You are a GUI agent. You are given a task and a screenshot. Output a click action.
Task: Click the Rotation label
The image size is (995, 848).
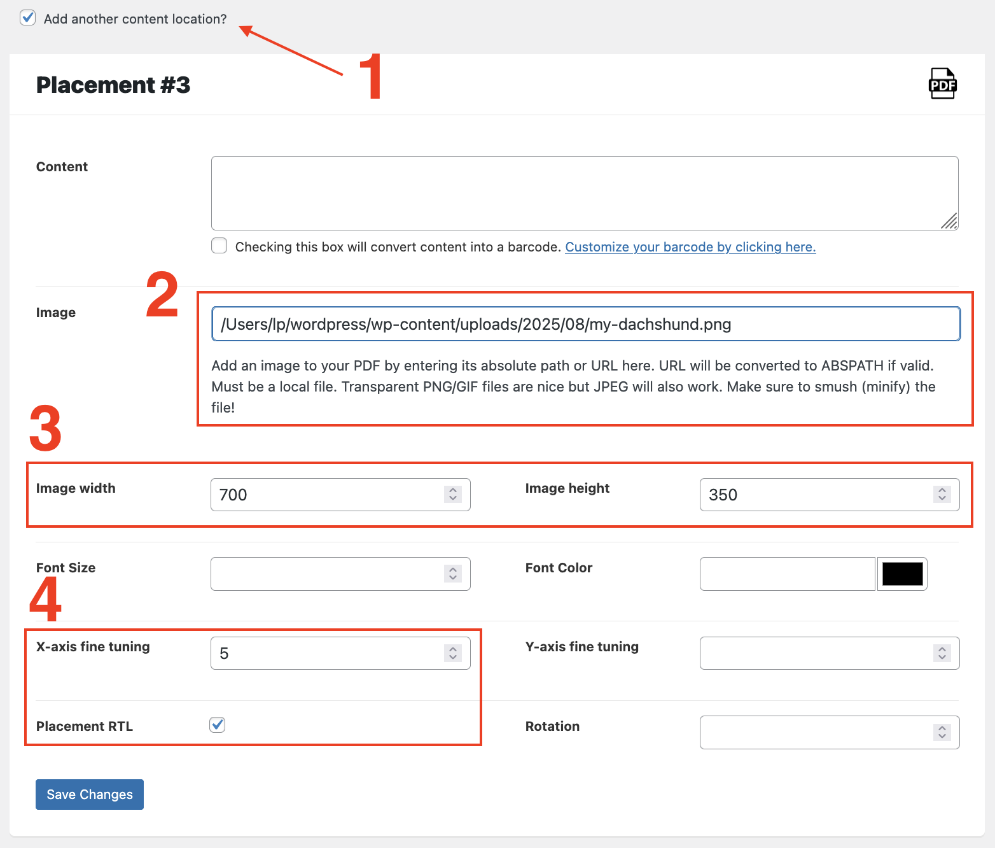552,726
